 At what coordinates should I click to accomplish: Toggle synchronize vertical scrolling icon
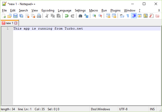pos(108,16)
